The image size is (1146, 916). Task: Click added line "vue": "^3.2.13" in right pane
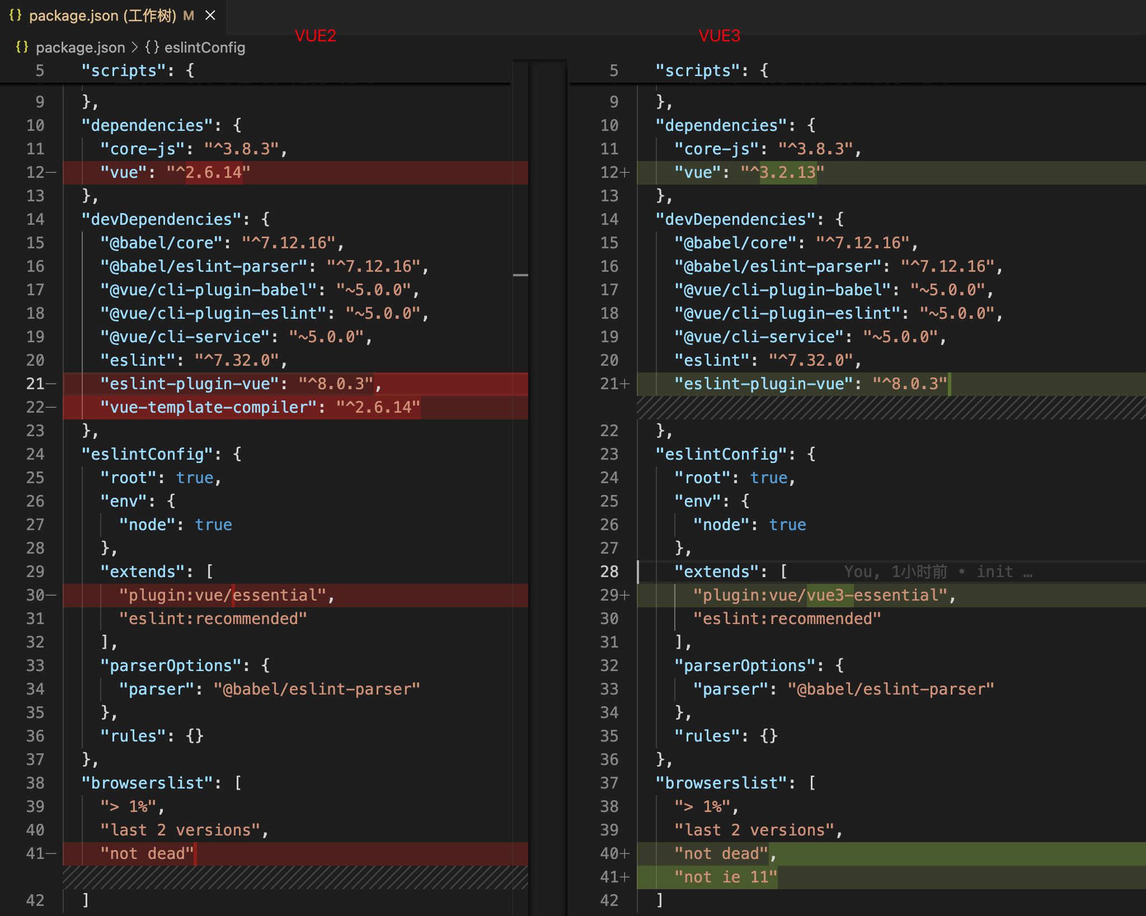891,172
